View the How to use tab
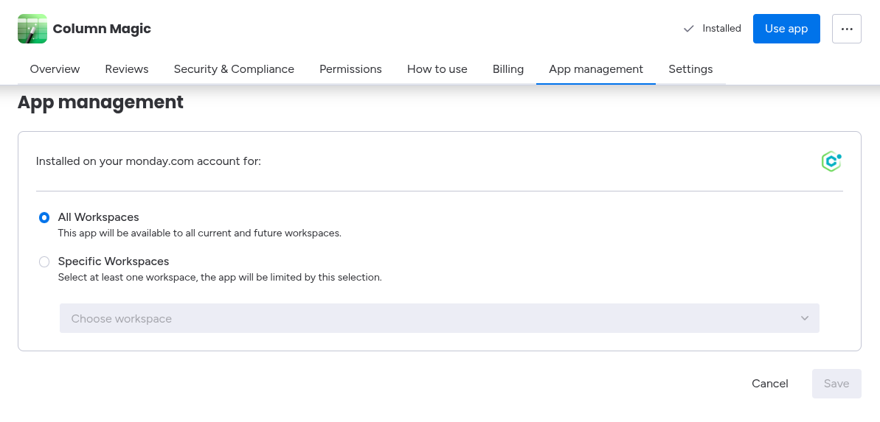 [x=437, y=69]
